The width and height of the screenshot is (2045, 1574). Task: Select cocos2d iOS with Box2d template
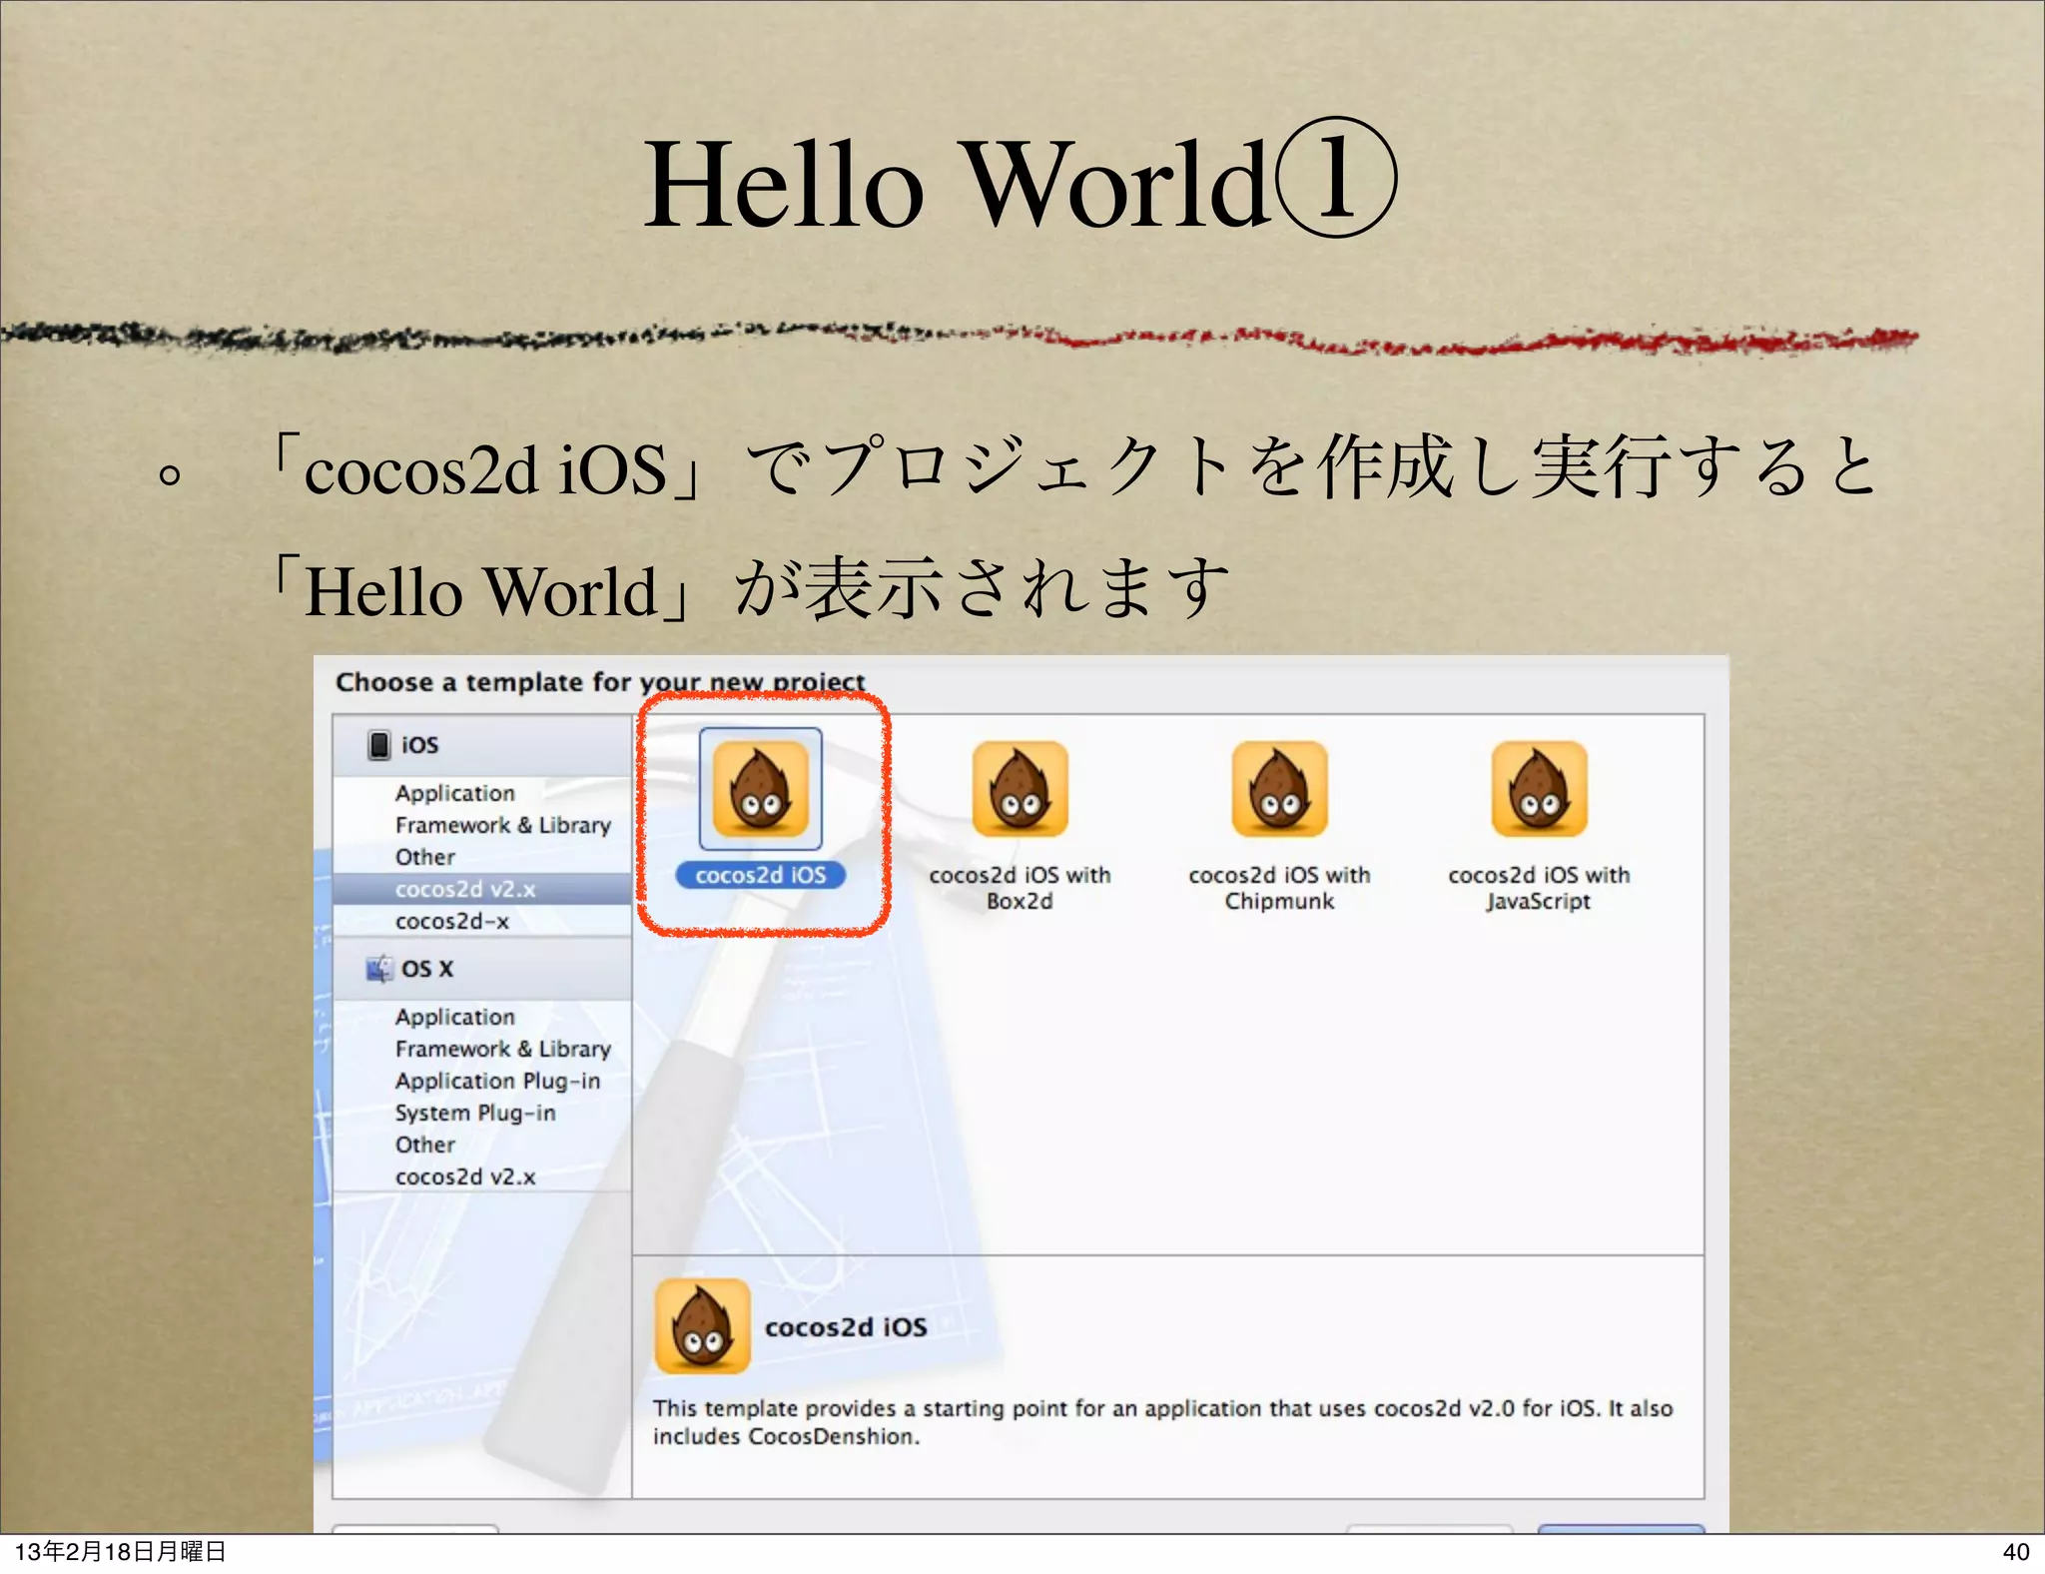tap(1020, 789)
